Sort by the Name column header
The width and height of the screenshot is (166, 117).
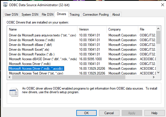[x=42, y=29]
